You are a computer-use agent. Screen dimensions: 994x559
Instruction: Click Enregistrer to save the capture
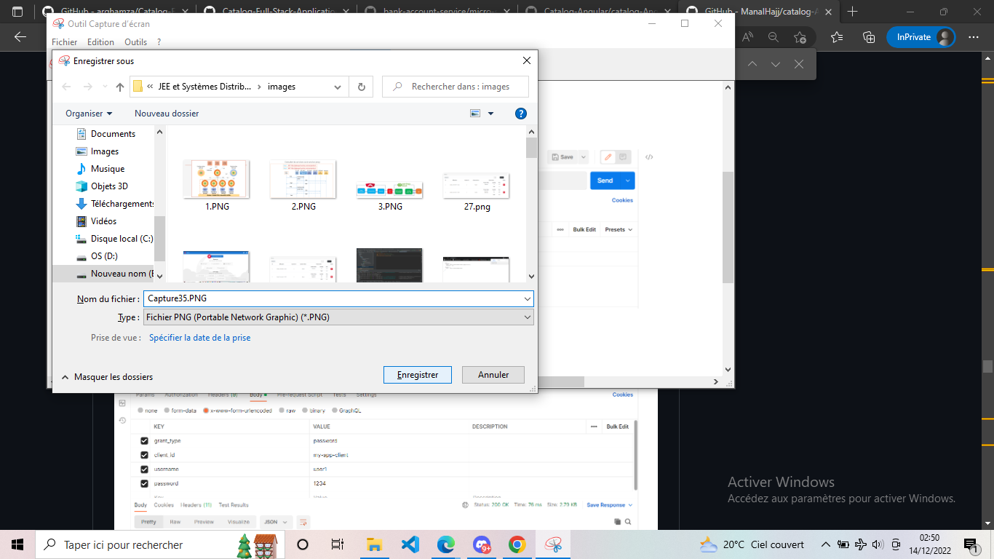pyautogui.click(x=417, y=374)
